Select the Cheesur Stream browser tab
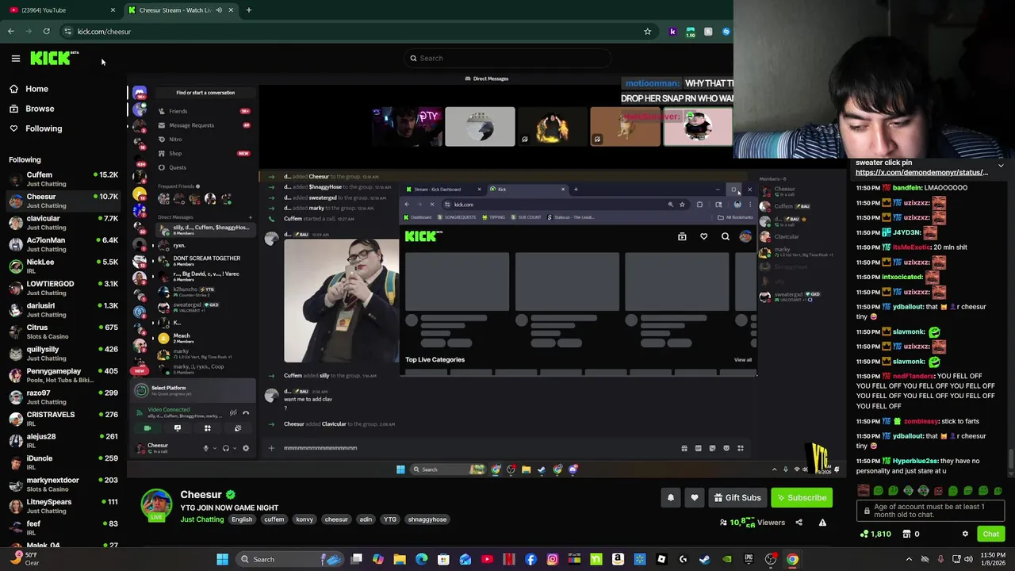Viewport: 1015px width, 571px height. [x=181, y=10]
